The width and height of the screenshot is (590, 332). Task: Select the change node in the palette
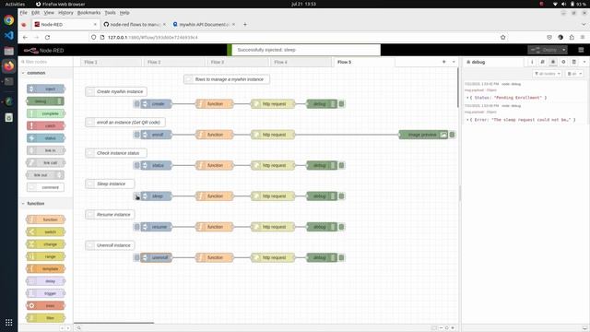click(x=45, y=244)
